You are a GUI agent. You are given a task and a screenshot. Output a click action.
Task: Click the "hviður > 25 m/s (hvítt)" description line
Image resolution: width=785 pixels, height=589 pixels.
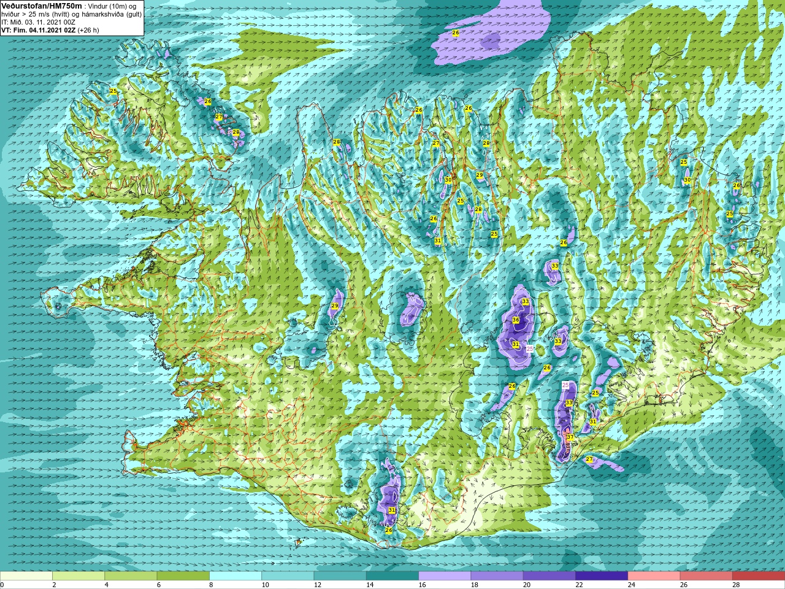tap(72, 13)
